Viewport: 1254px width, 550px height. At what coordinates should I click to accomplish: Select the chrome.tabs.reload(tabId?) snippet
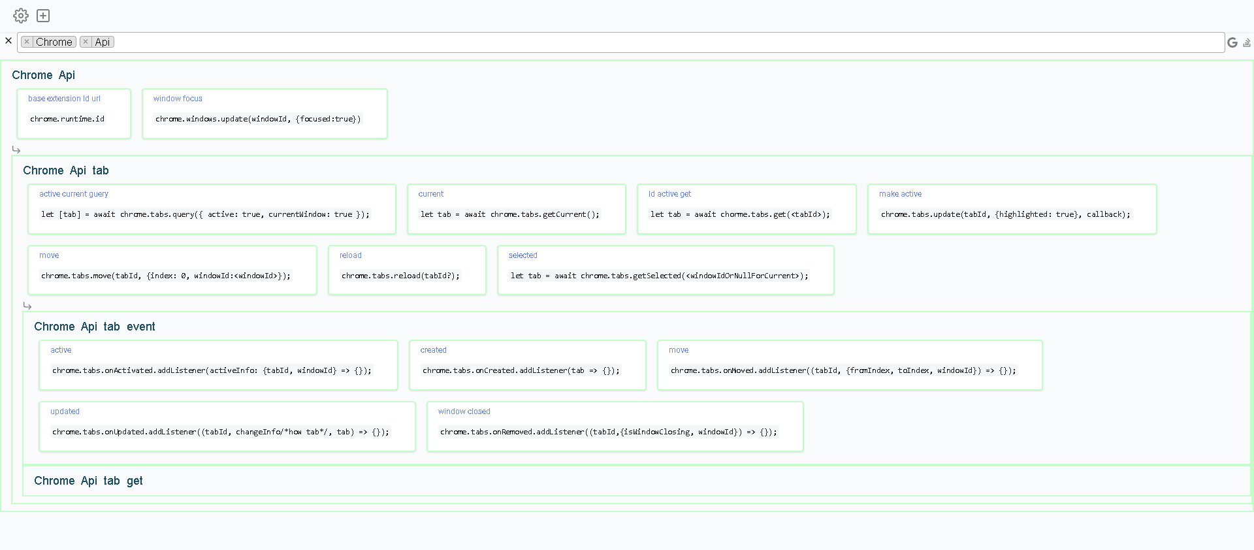pyautogui.click(x=400, y=276)
